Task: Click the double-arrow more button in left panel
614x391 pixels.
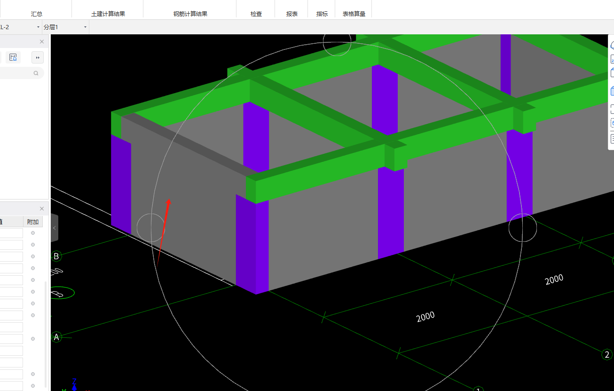Action: coord(38,57)
